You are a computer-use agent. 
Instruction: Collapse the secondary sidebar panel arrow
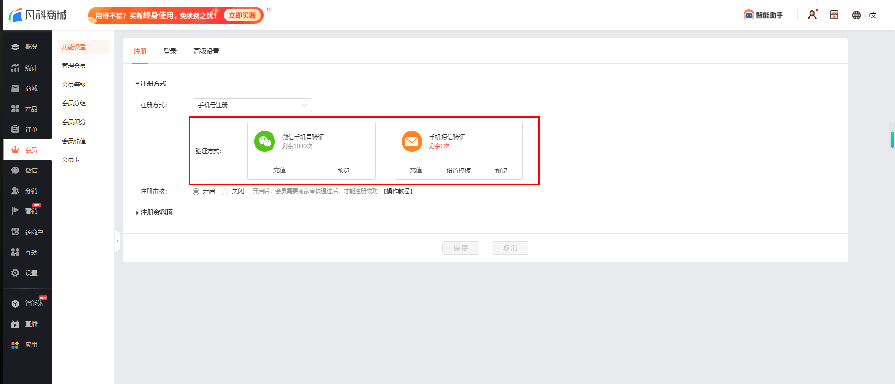[117, 241]
